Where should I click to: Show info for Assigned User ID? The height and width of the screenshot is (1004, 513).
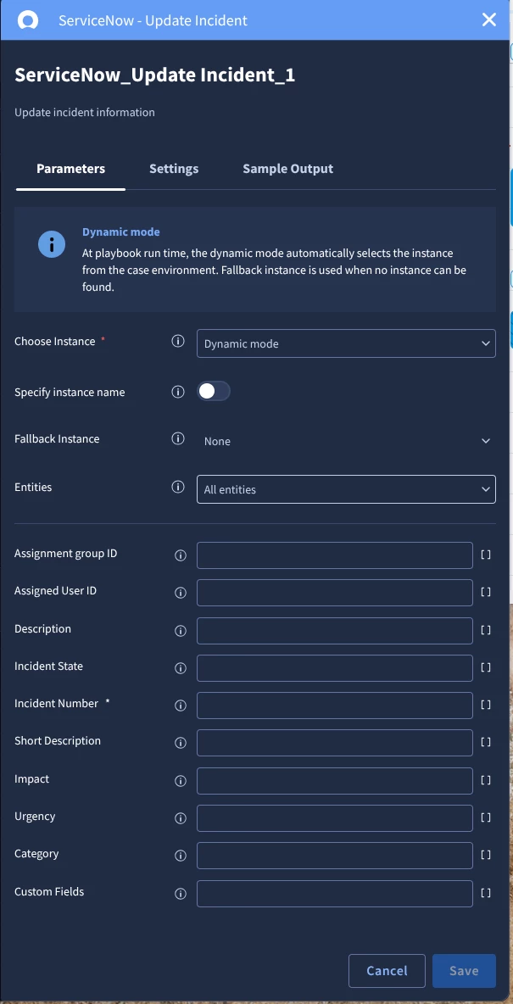click(x=181, y=593)
